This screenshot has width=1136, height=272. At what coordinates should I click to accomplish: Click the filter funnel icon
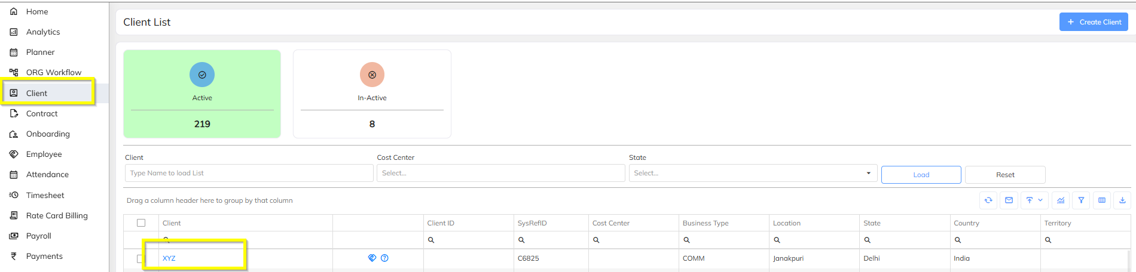click(1081, 200)
